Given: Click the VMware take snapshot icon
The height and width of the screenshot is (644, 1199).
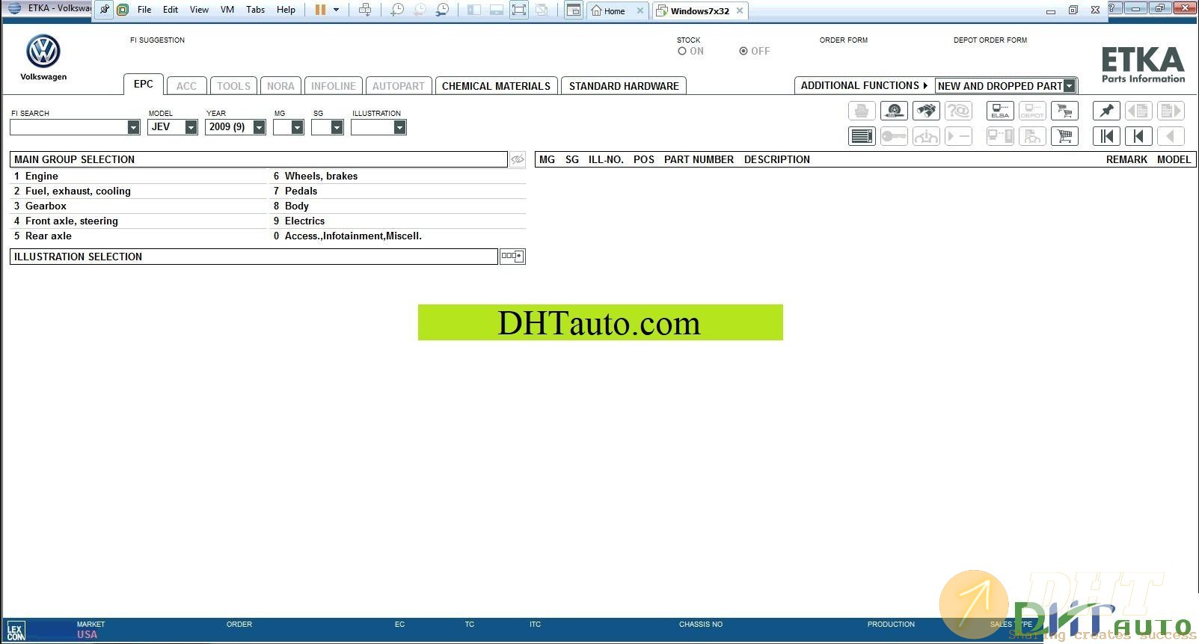Looking at the screenshot, I should pos(397,10).
